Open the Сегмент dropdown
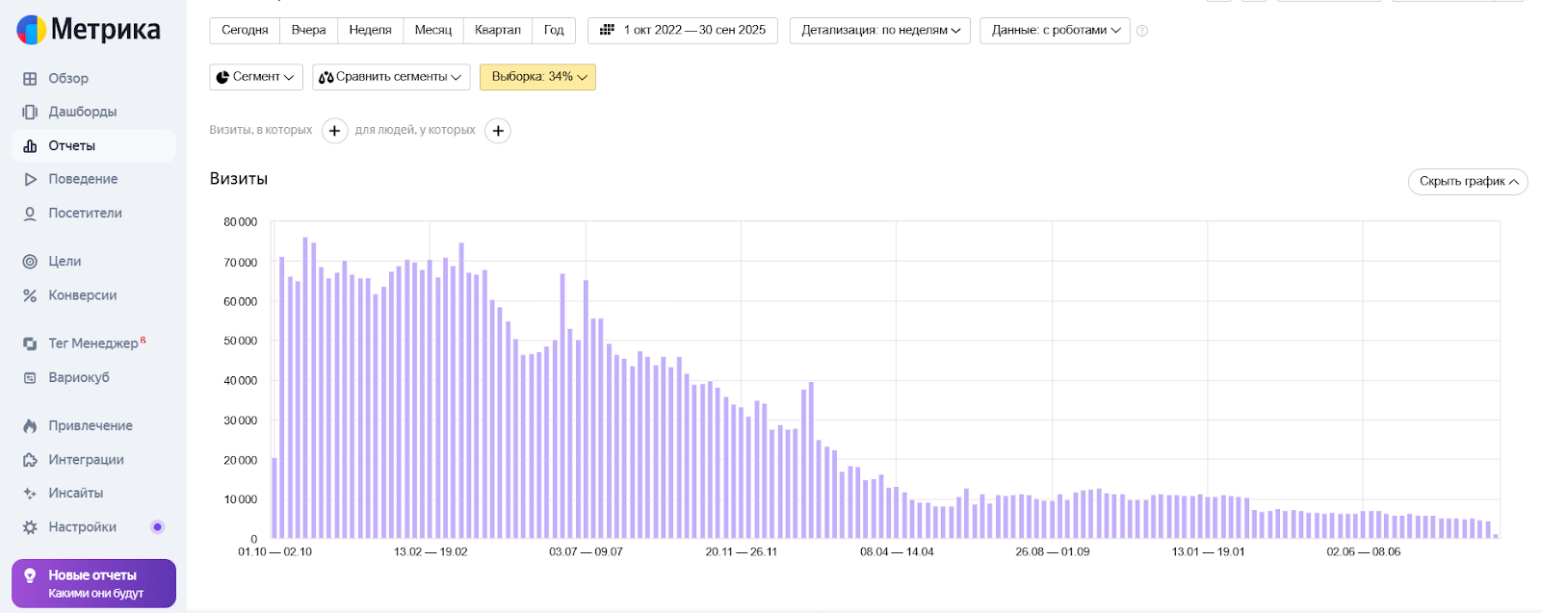 [x=256, y=77]
